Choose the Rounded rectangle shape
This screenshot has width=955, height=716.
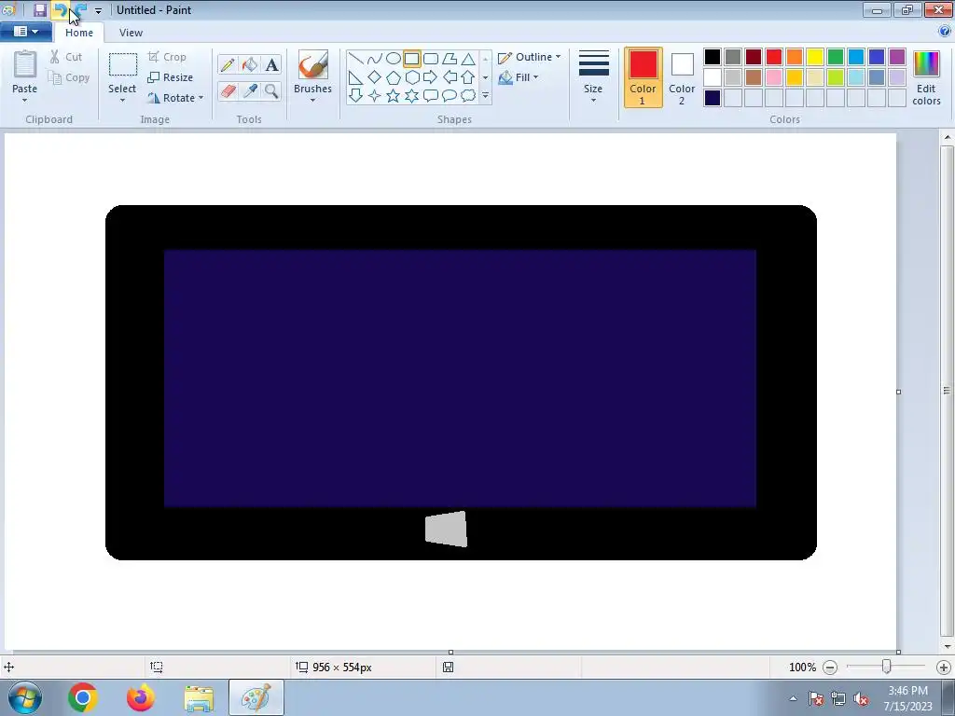(431, 59)
